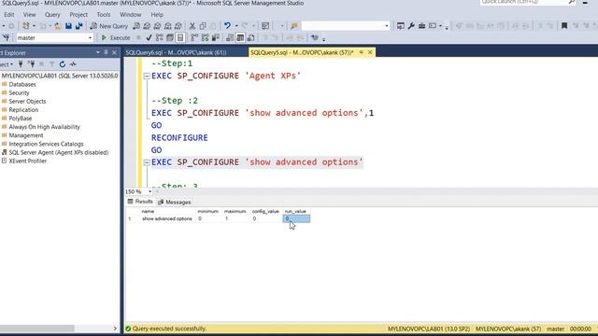Viewport: 598px width, 336px height.
Task: Click the Save file icon
Action: pyautogui.click(x=68, y=26)
